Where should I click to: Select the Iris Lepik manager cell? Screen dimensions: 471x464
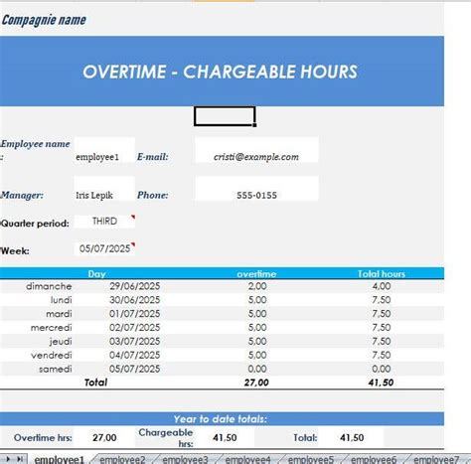[x=104, y=189]
